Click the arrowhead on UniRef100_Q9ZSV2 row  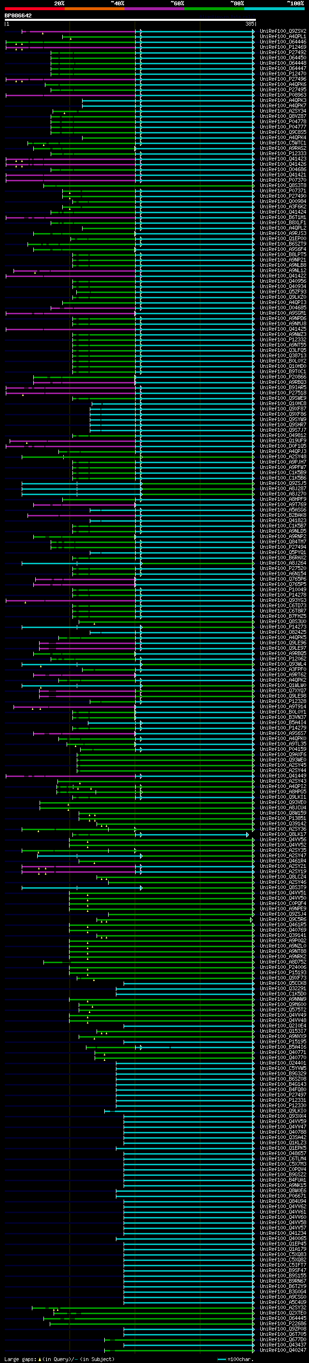(253, 32)
